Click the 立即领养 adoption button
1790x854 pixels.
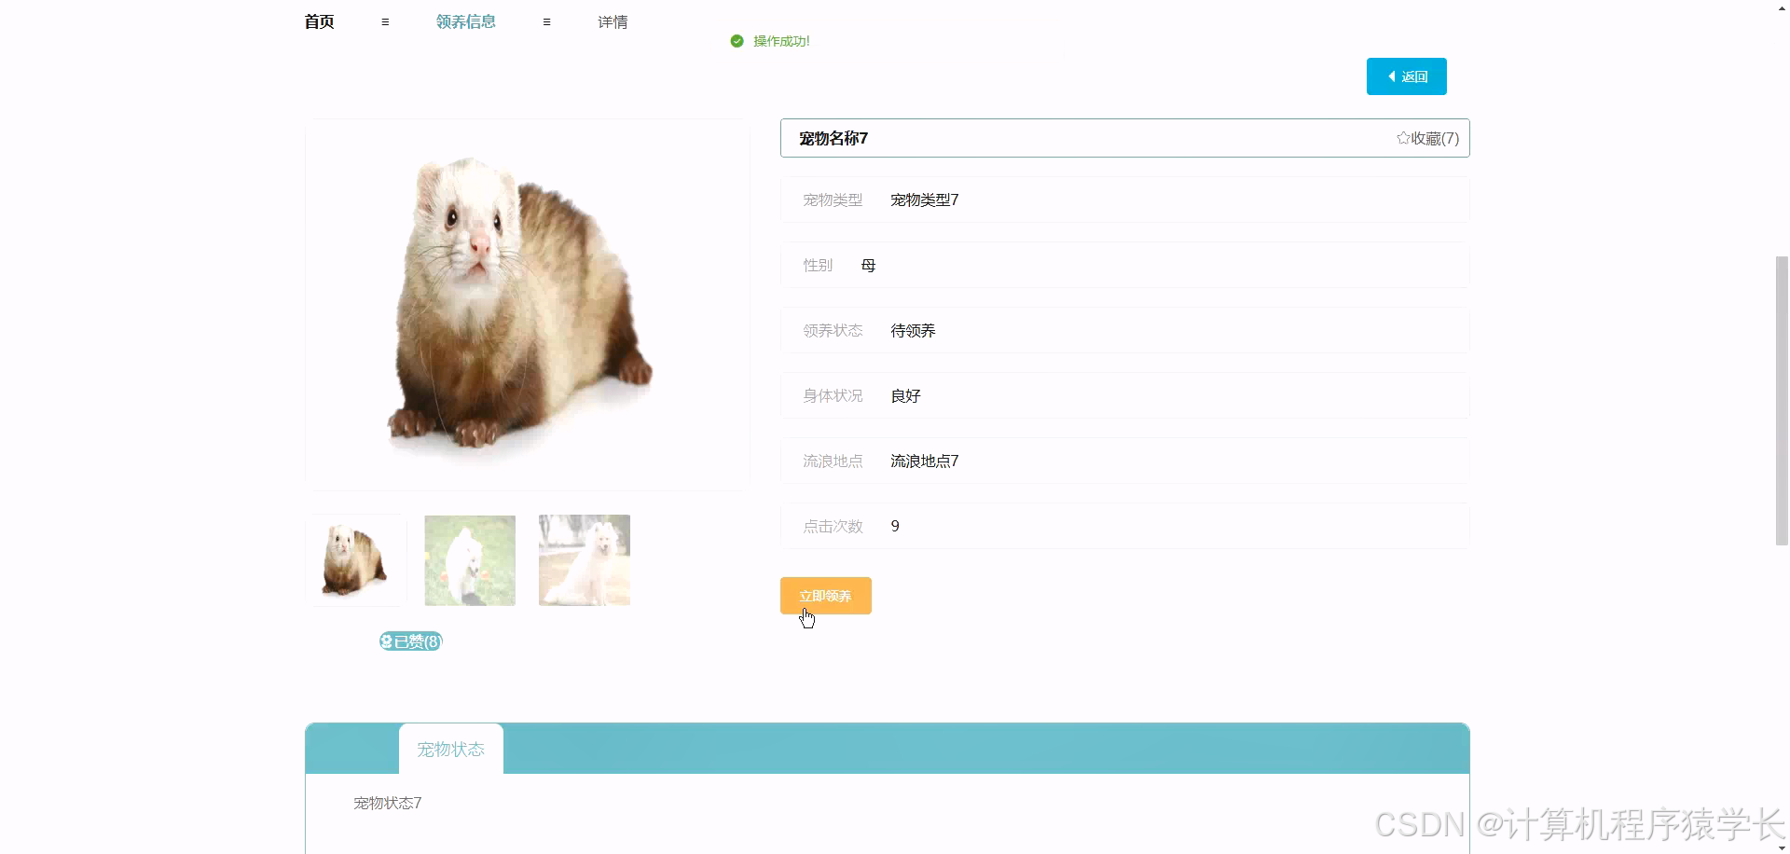tap(825, 595)
